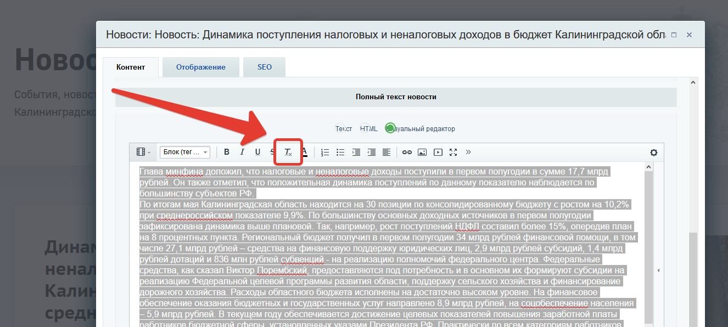
Task: Open editor settings gear
Action: (x=653, y=153)
